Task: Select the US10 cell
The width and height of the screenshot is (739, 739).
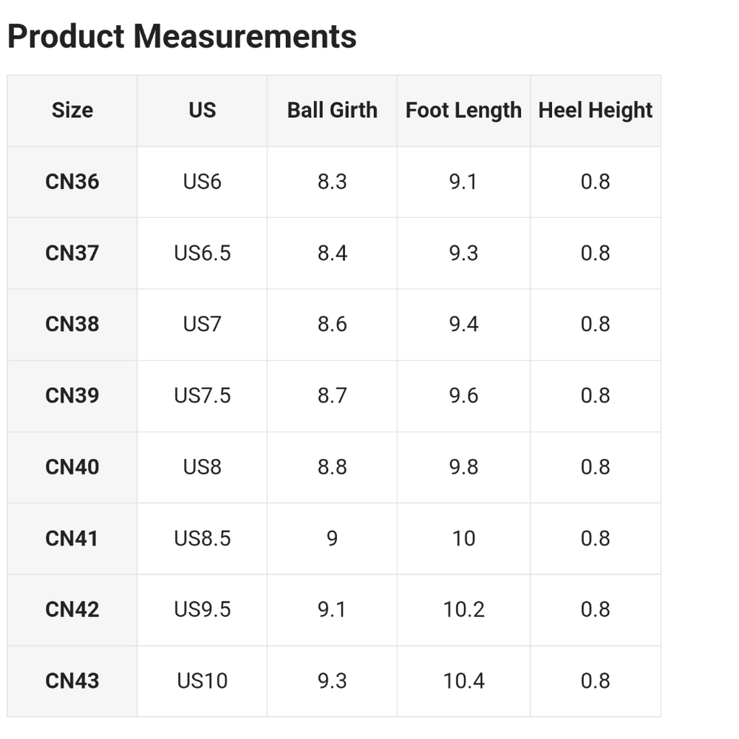Action: pyautogui.click(x=202, y=681)
